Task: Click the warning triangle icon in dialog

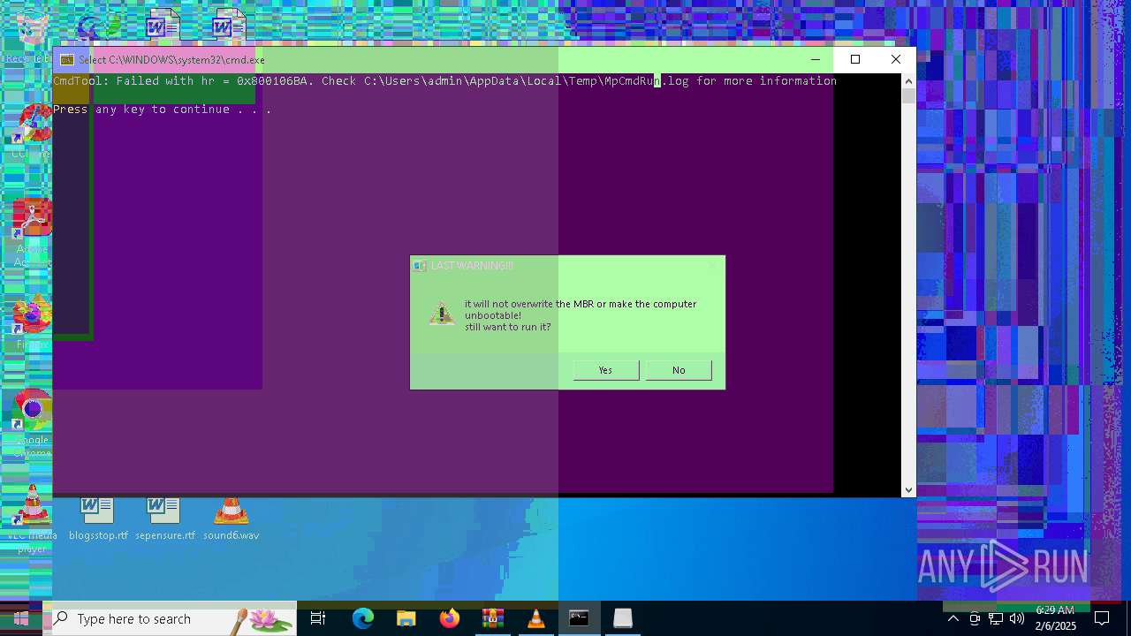Action: tap(441, 314)
